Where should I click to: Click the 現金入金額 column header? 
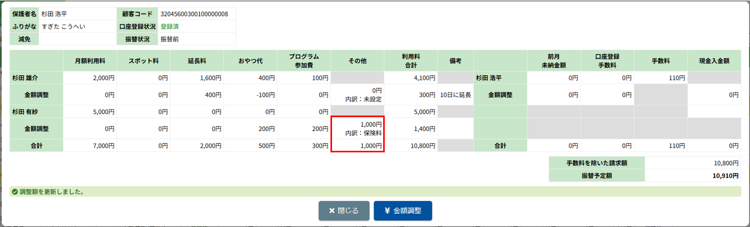[x=714, y=61]
